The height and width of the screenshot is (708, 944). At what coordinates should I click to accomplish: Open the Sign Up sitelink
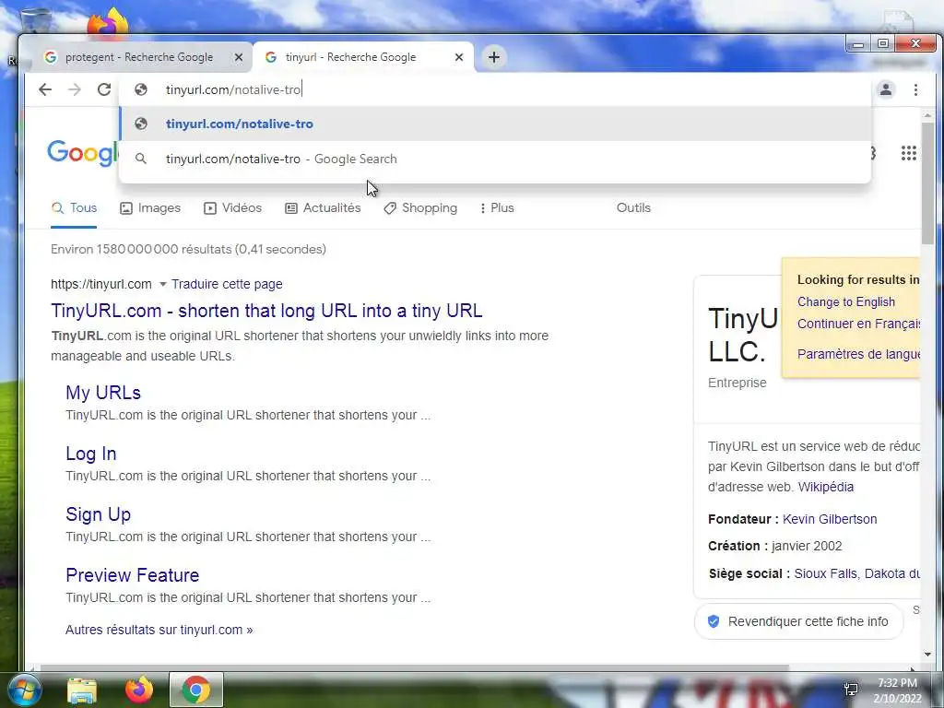click(x=98, y=514)
